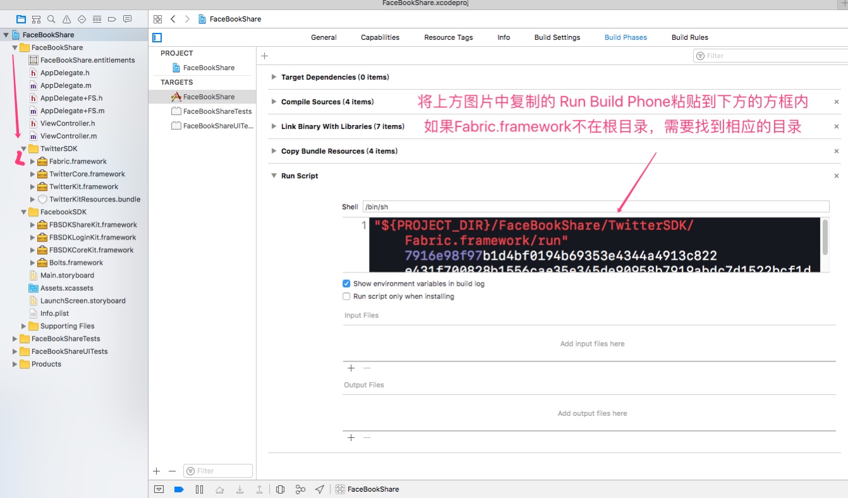Select the FaceBookShareTests target
This screenshot has width=848, height=498.
(x=217, y=111)
